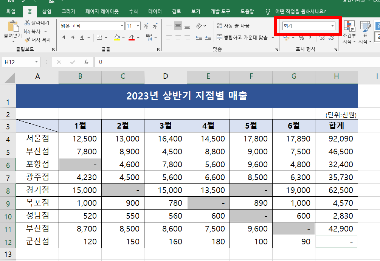
Task: Toggle underline 가 formatting
Action: [82, 37]
